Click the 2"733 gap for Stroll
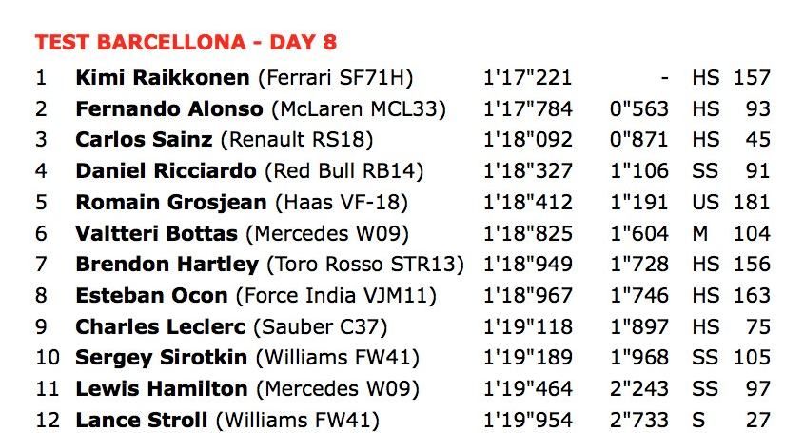 [x=638, y=421]
